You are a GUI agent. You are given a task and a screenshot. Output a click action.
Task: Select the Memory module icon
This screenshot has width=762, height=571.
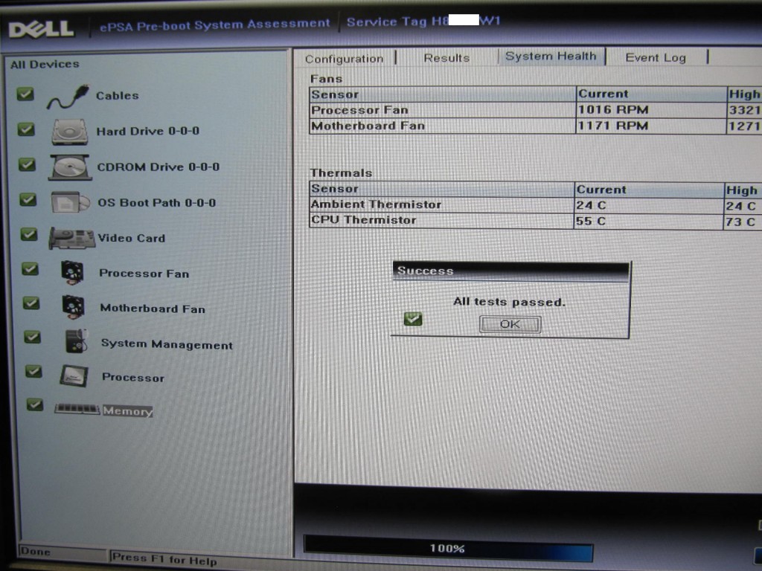pos(77,409)
